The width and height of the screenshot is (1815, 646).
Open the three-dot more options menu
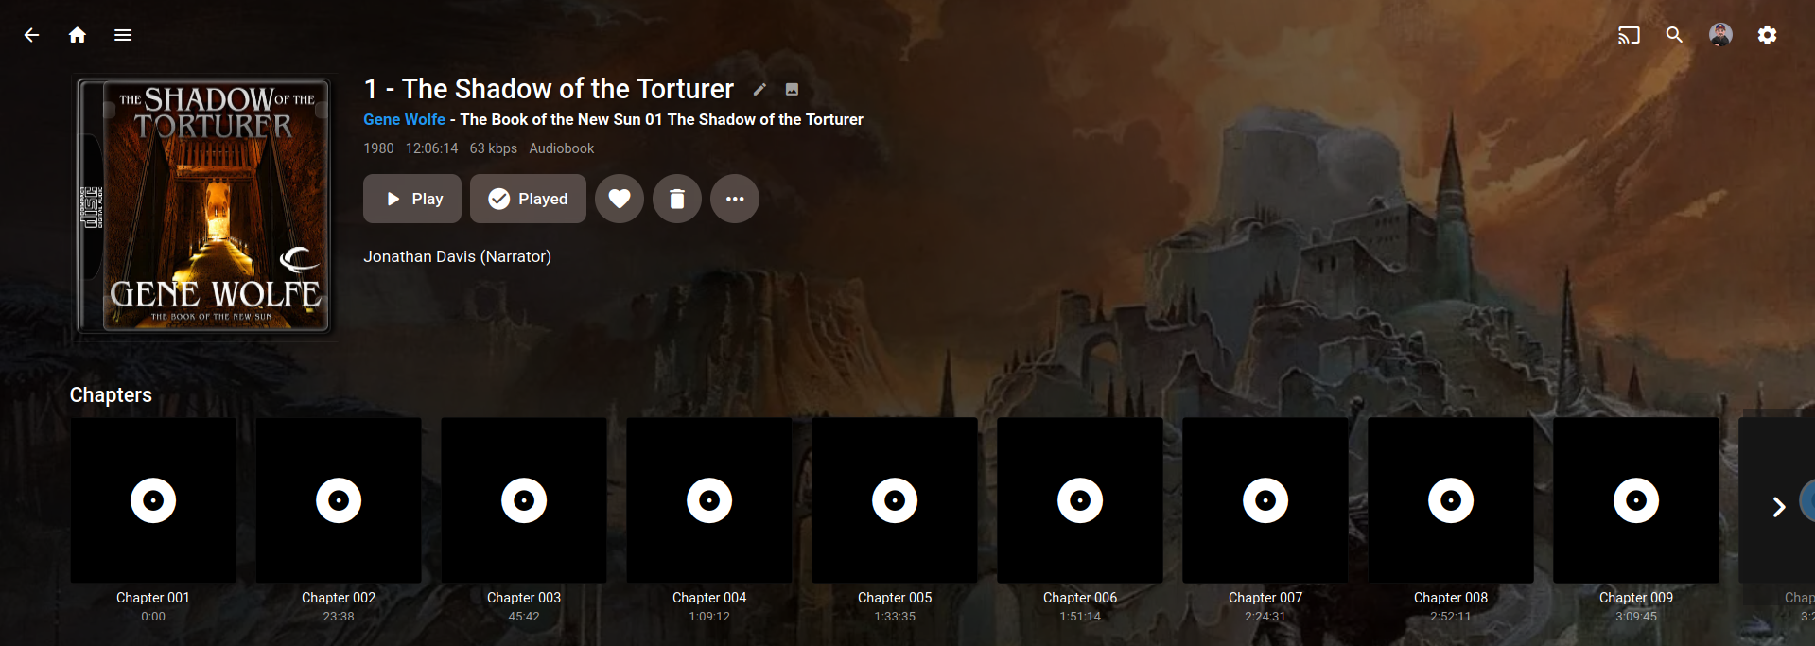point(735,199)
